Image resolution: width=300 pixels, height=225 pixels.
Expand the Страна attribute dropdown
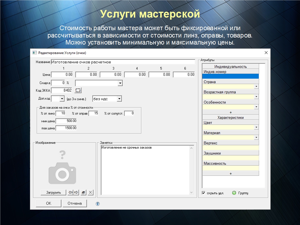[256, 87]
